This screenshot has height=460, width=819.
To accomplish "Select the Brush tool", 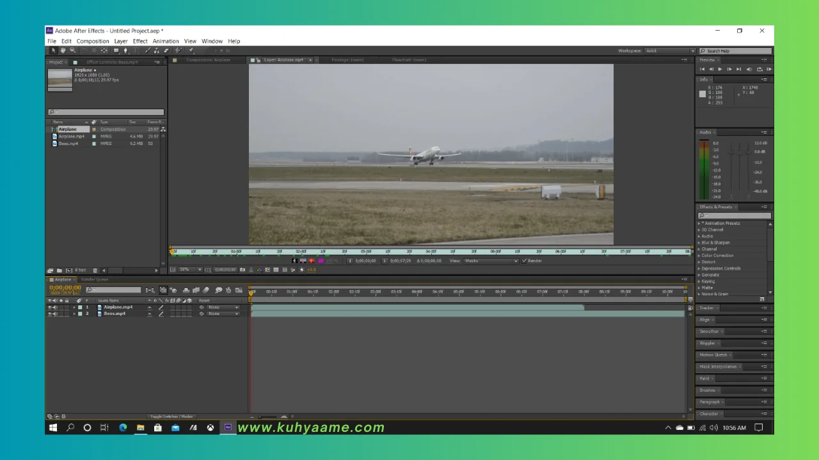I will coord(148,50).
